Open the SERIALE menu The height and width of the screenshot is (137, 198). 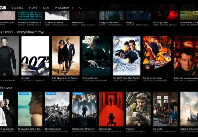click(18, 8)
